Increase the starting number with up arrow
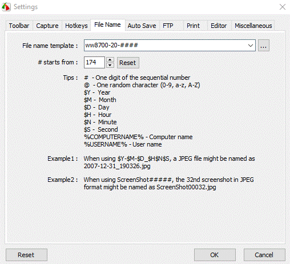This screenshot has height=264, width=290. coord(110,60)
